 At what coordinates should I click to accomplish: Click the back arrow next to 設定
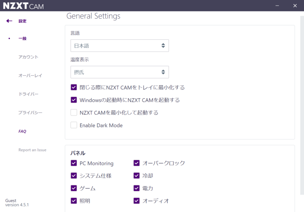(9, 21)
